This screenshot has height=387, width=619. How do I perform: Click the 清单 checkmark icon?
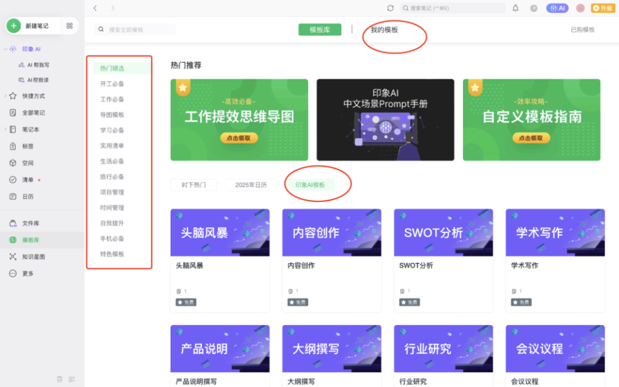click(13, 180)
